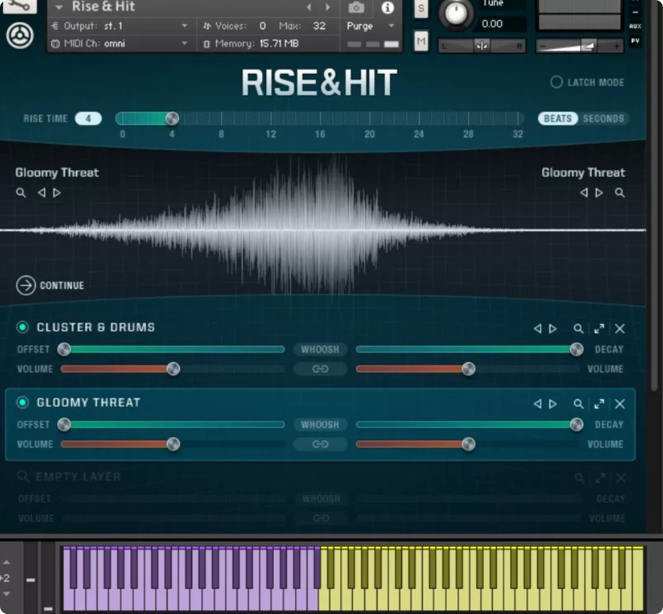
Task: Search right Gloomy Threat hit sound
Action: [x=620, y=193]
